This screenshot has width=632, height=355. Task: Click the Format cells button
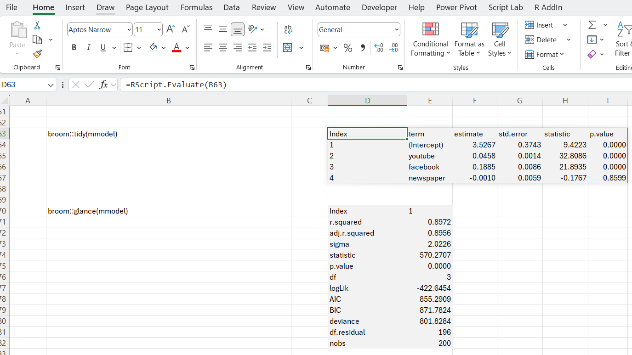[x=544, y=54]
